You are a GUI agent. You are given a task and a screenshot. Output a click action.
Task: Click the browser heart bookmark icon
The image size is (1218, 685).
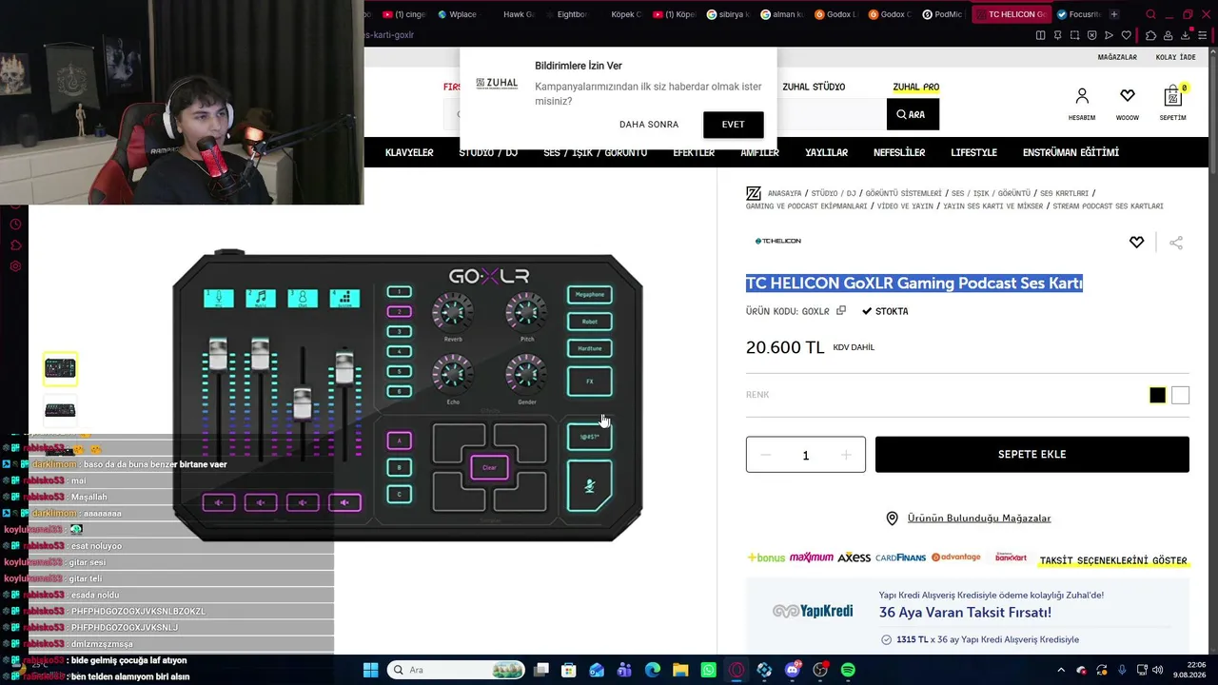point(1127,35)
